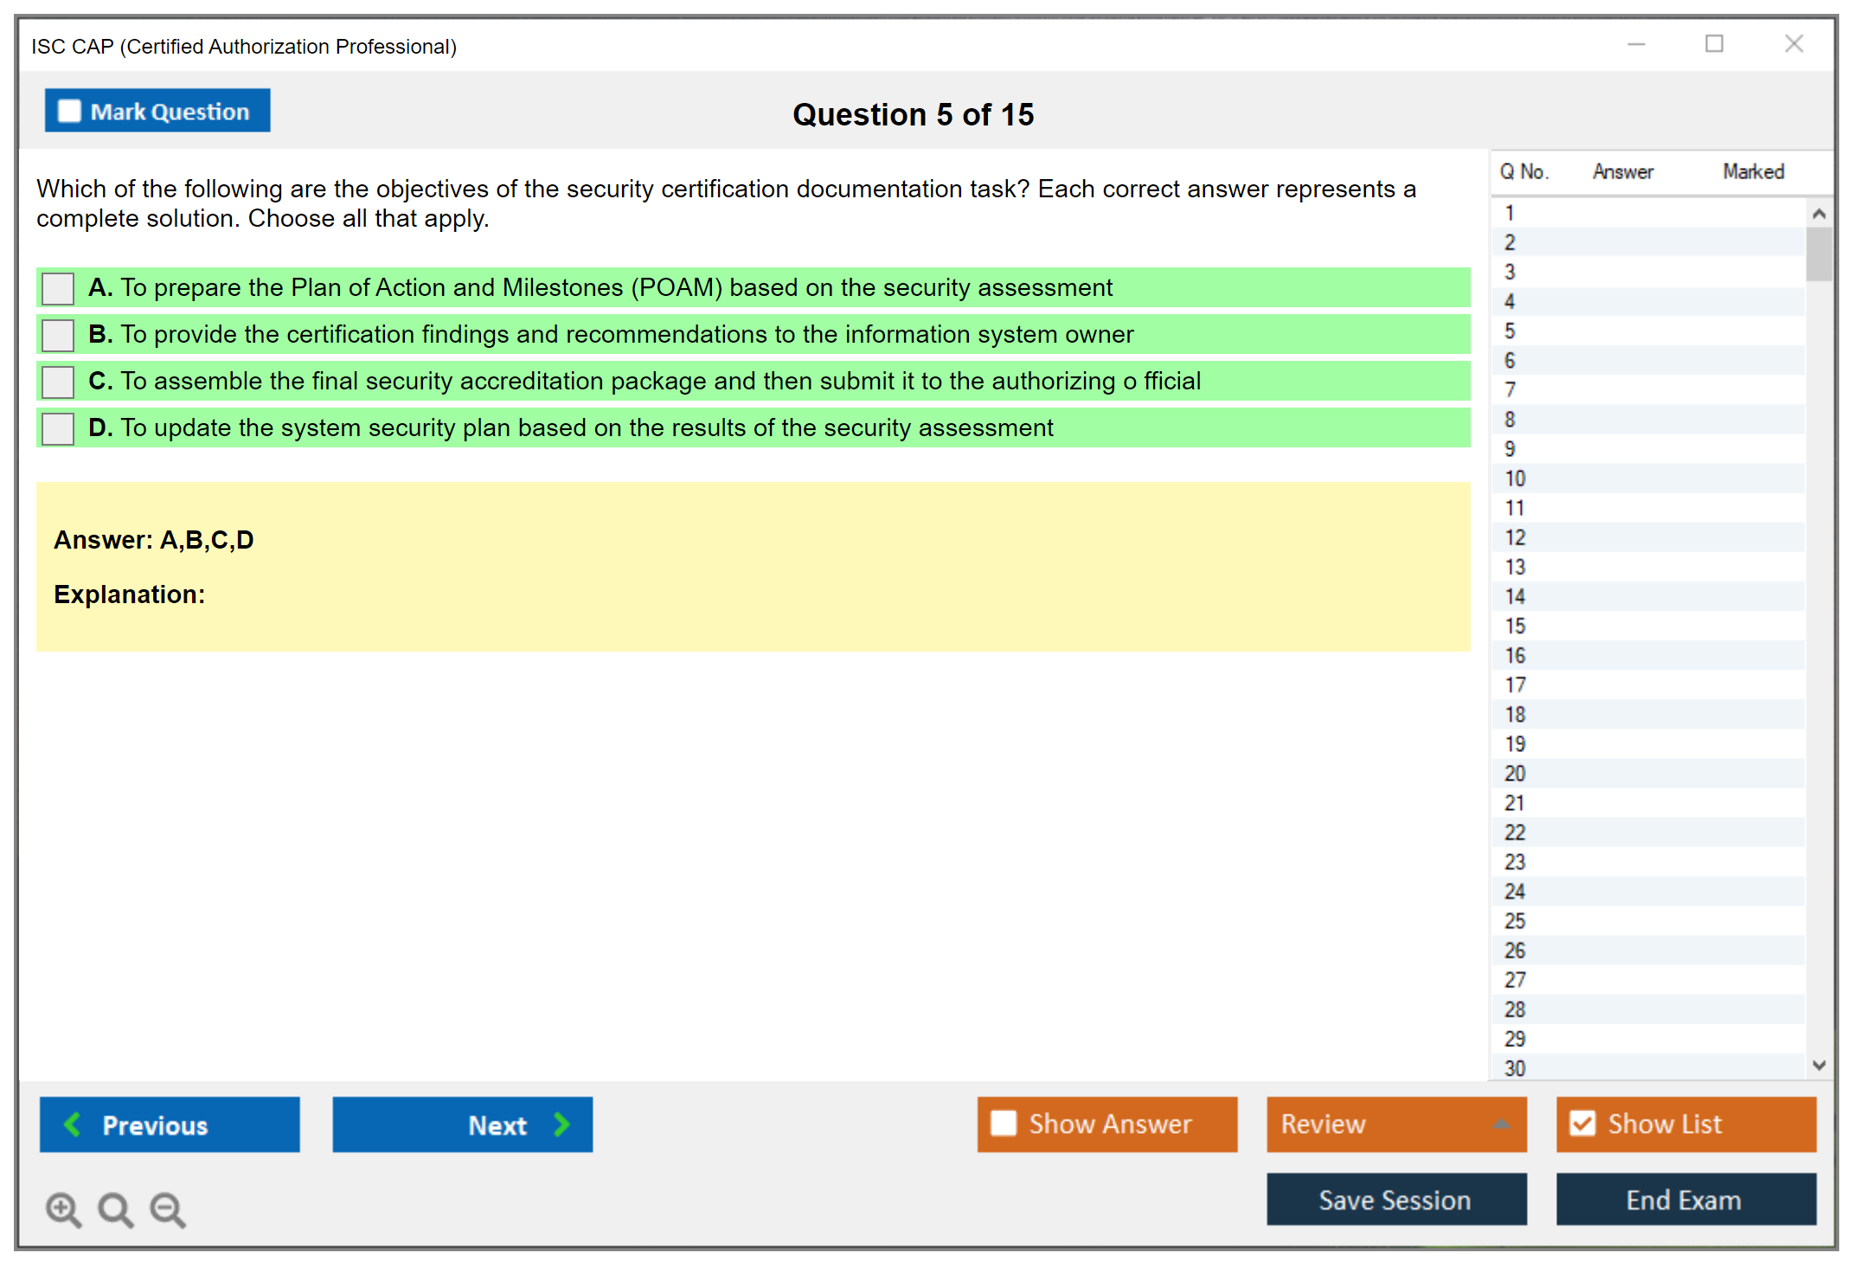
Task: Maximize the exam window
Action: [1714, 44]
